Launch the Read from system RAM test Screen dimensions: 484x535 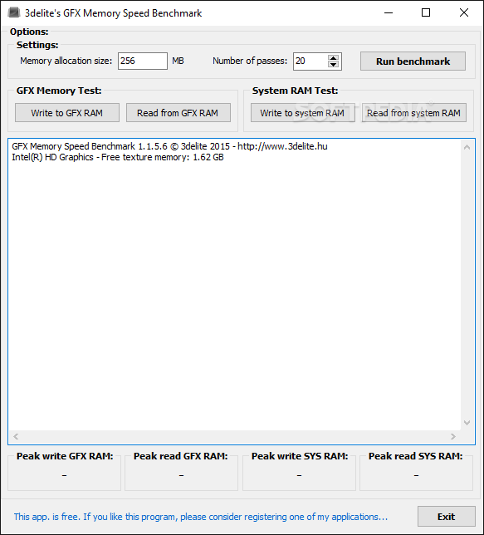(413, 113)
